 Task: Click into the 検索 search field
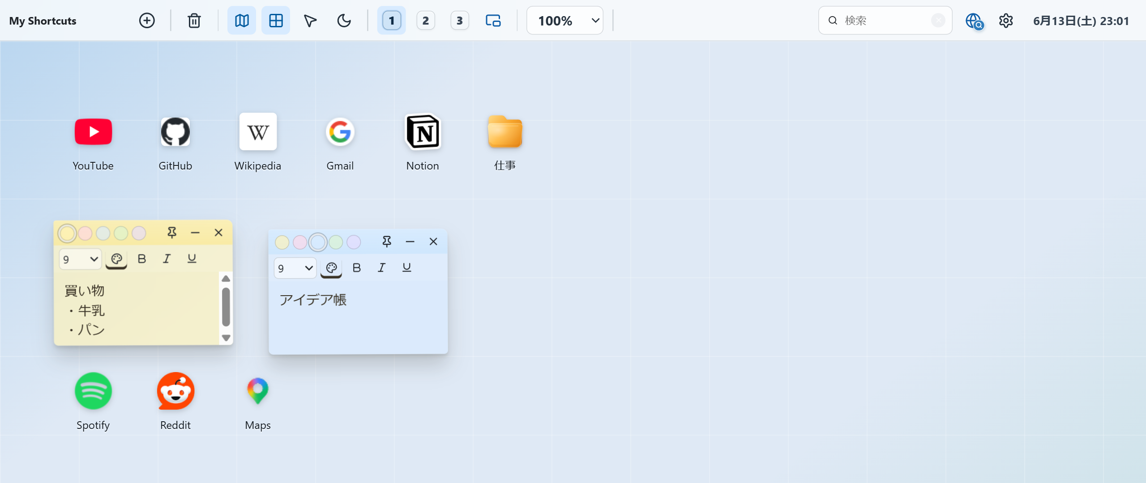pyautogui.click(x=885, y=21)
